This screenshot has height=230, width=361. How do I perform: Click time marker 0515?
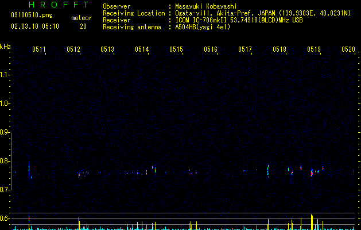point(176,49)
